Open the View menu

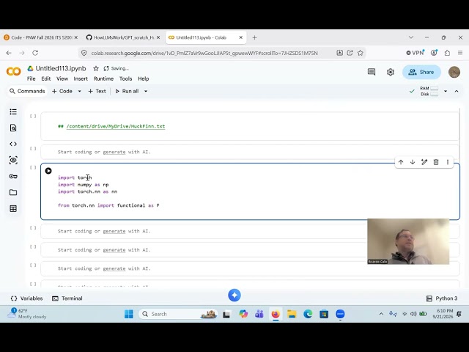click(62, 78)
